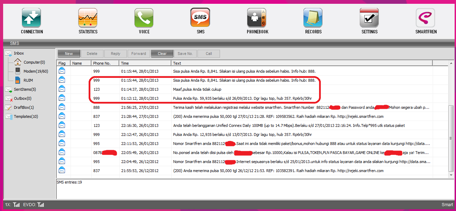Open the Records notepad icon

(x=313, y=18)
